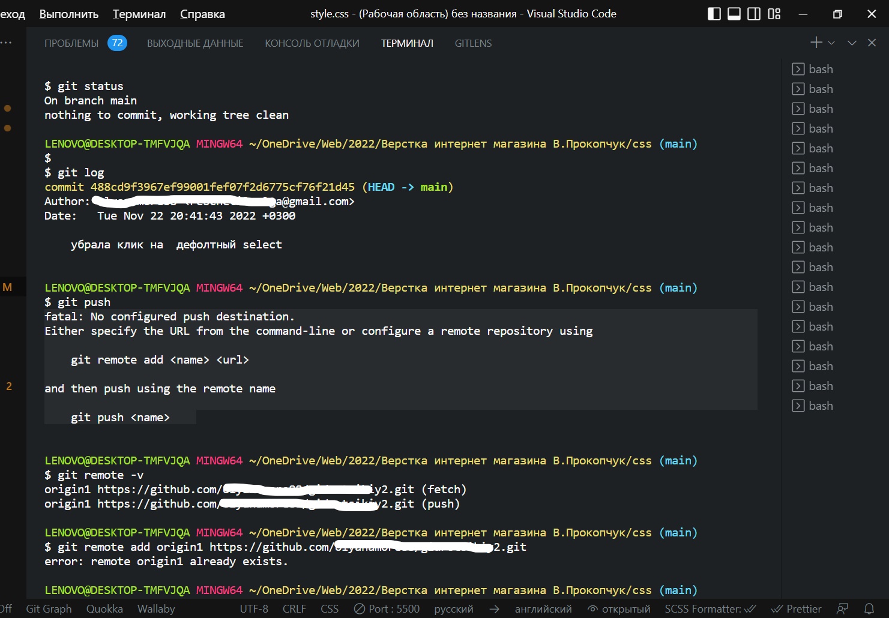Open the Git Graph status bar item

pyautogui.click(x=49, y=609)
